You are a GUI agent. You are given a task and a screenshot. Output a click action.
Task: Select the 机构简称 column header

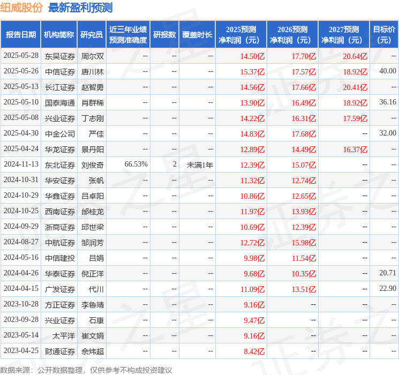click(x=59, y=35)
